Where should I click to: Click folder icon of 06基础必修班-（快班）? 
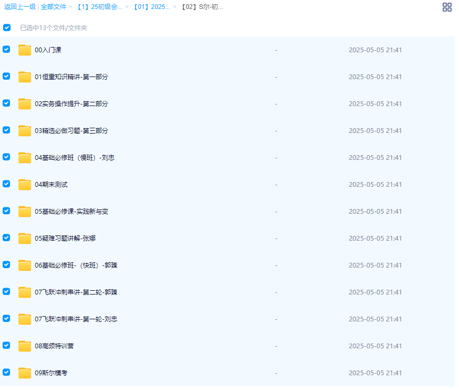pyautogui.click(x=25, y=267)
